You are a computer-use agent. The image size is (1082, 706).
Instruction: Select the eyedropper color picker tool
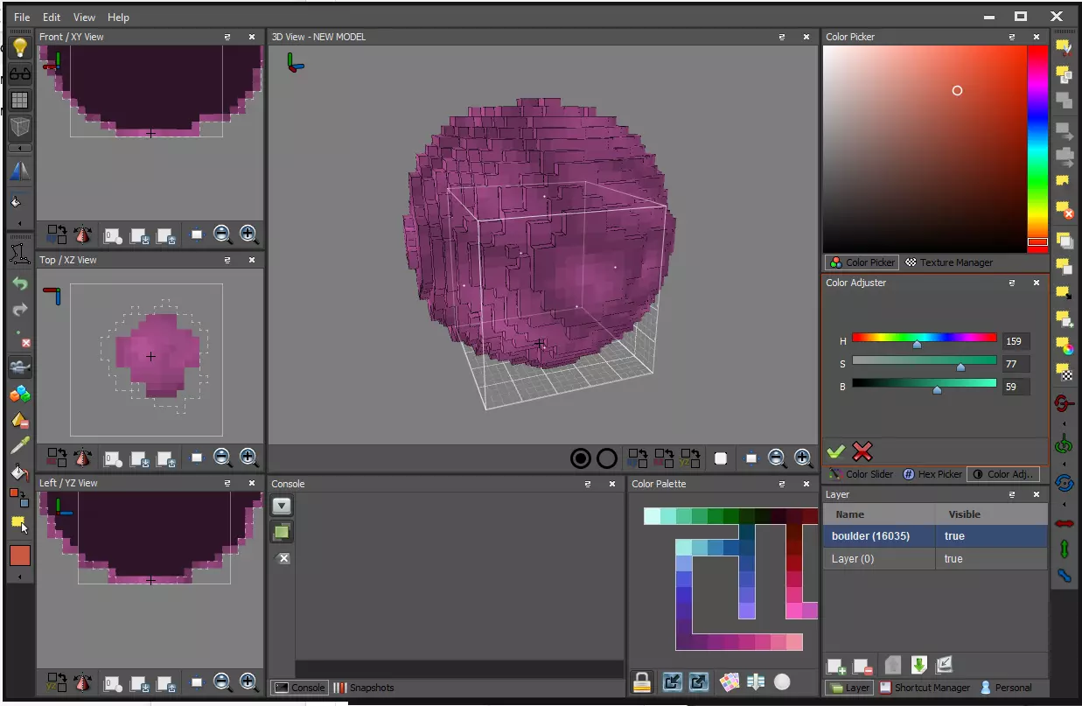click(x=19, y=446)
